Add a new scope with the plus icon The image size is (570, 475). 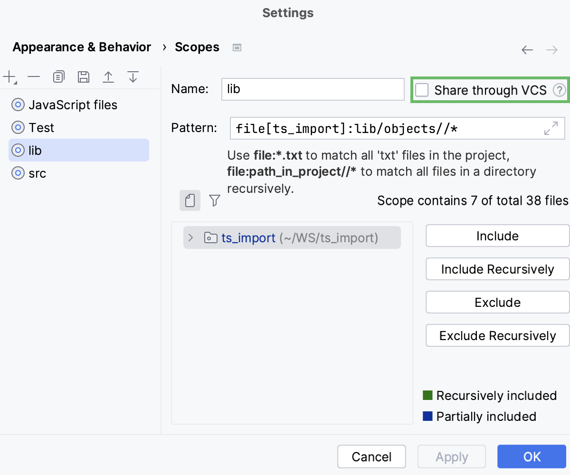[9, 76]
